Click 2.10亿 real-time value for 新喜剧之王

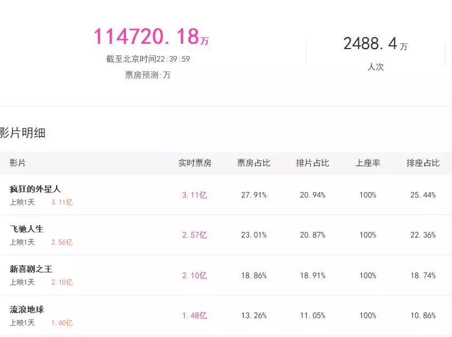(194, 276)
